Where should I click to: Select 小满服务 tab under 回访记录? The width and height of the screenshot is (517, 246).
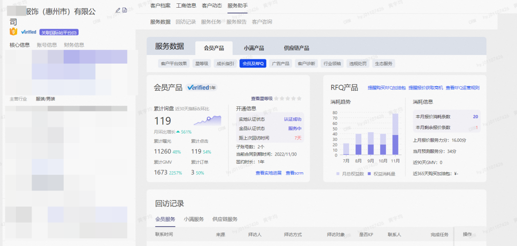[x=194, y=219]
